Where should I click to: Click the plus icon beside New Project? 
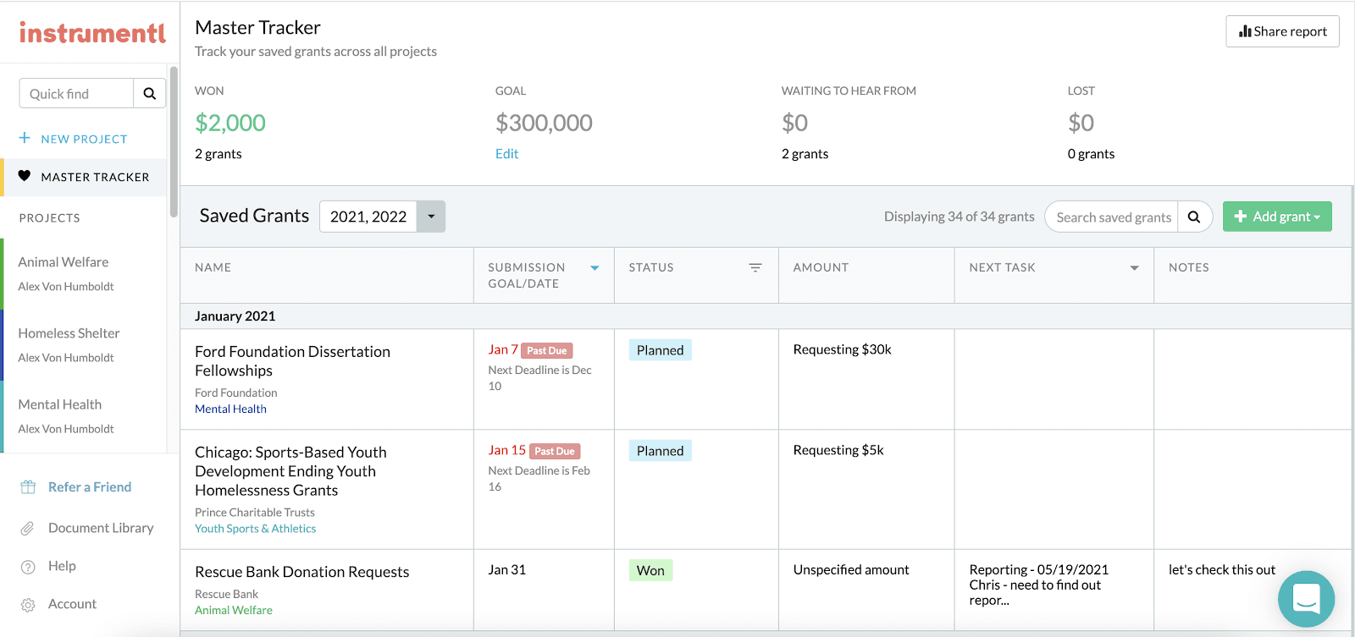(25, 138)
